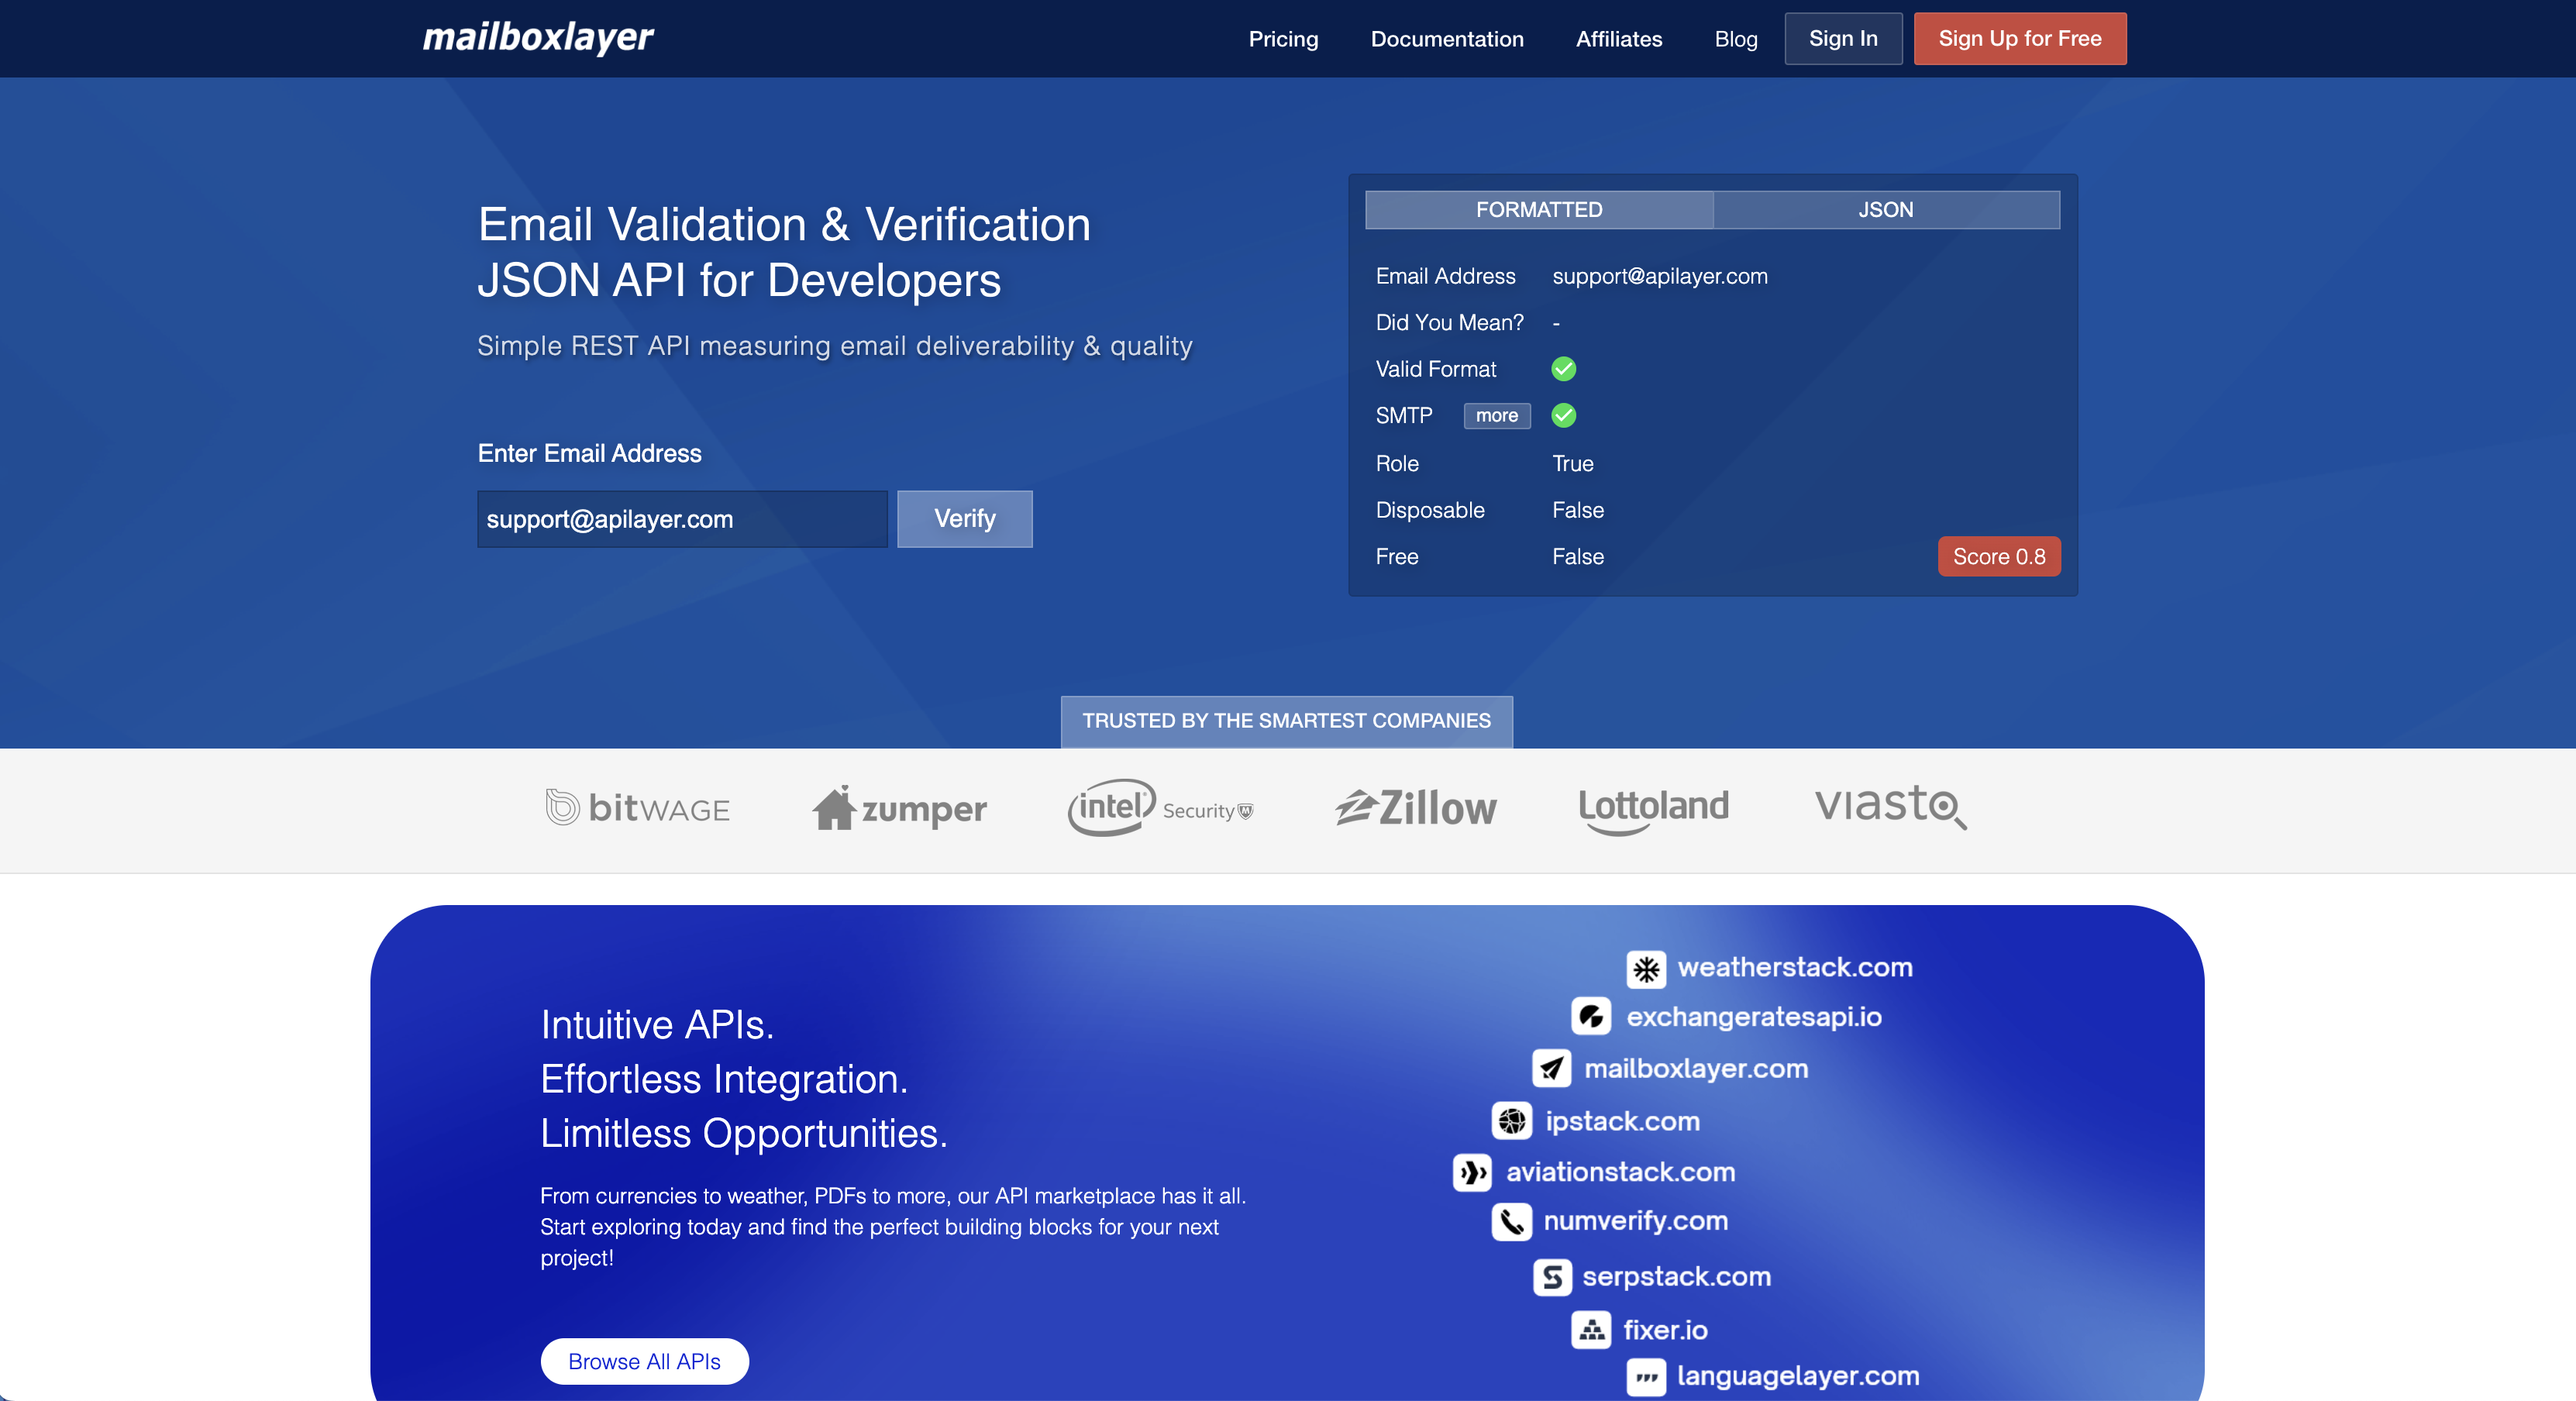Open the mailboxlayer.com link
This screenshot has height=1401, width=2576.
pos(1696,1069)
